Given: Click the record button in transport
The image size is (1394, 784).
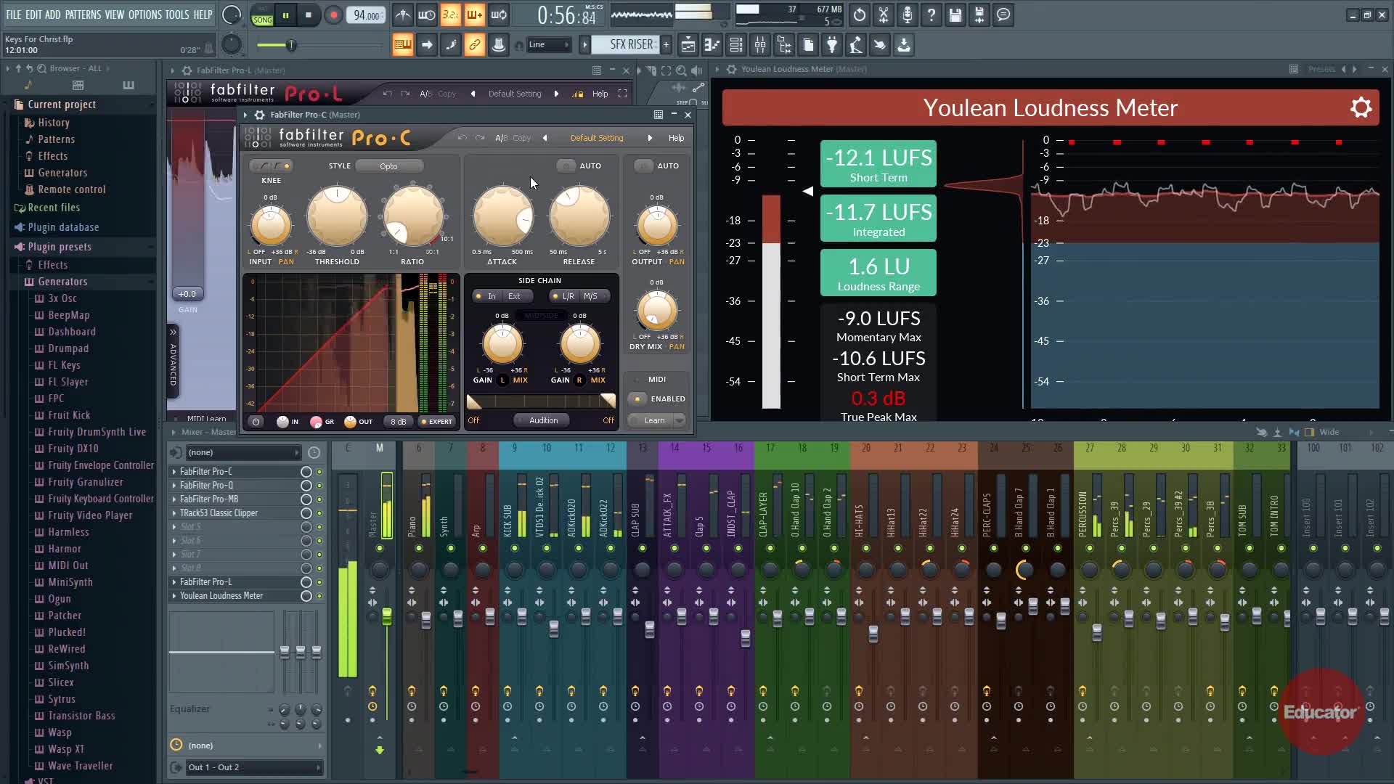Looking at the screenshot, I should (333, 15).
